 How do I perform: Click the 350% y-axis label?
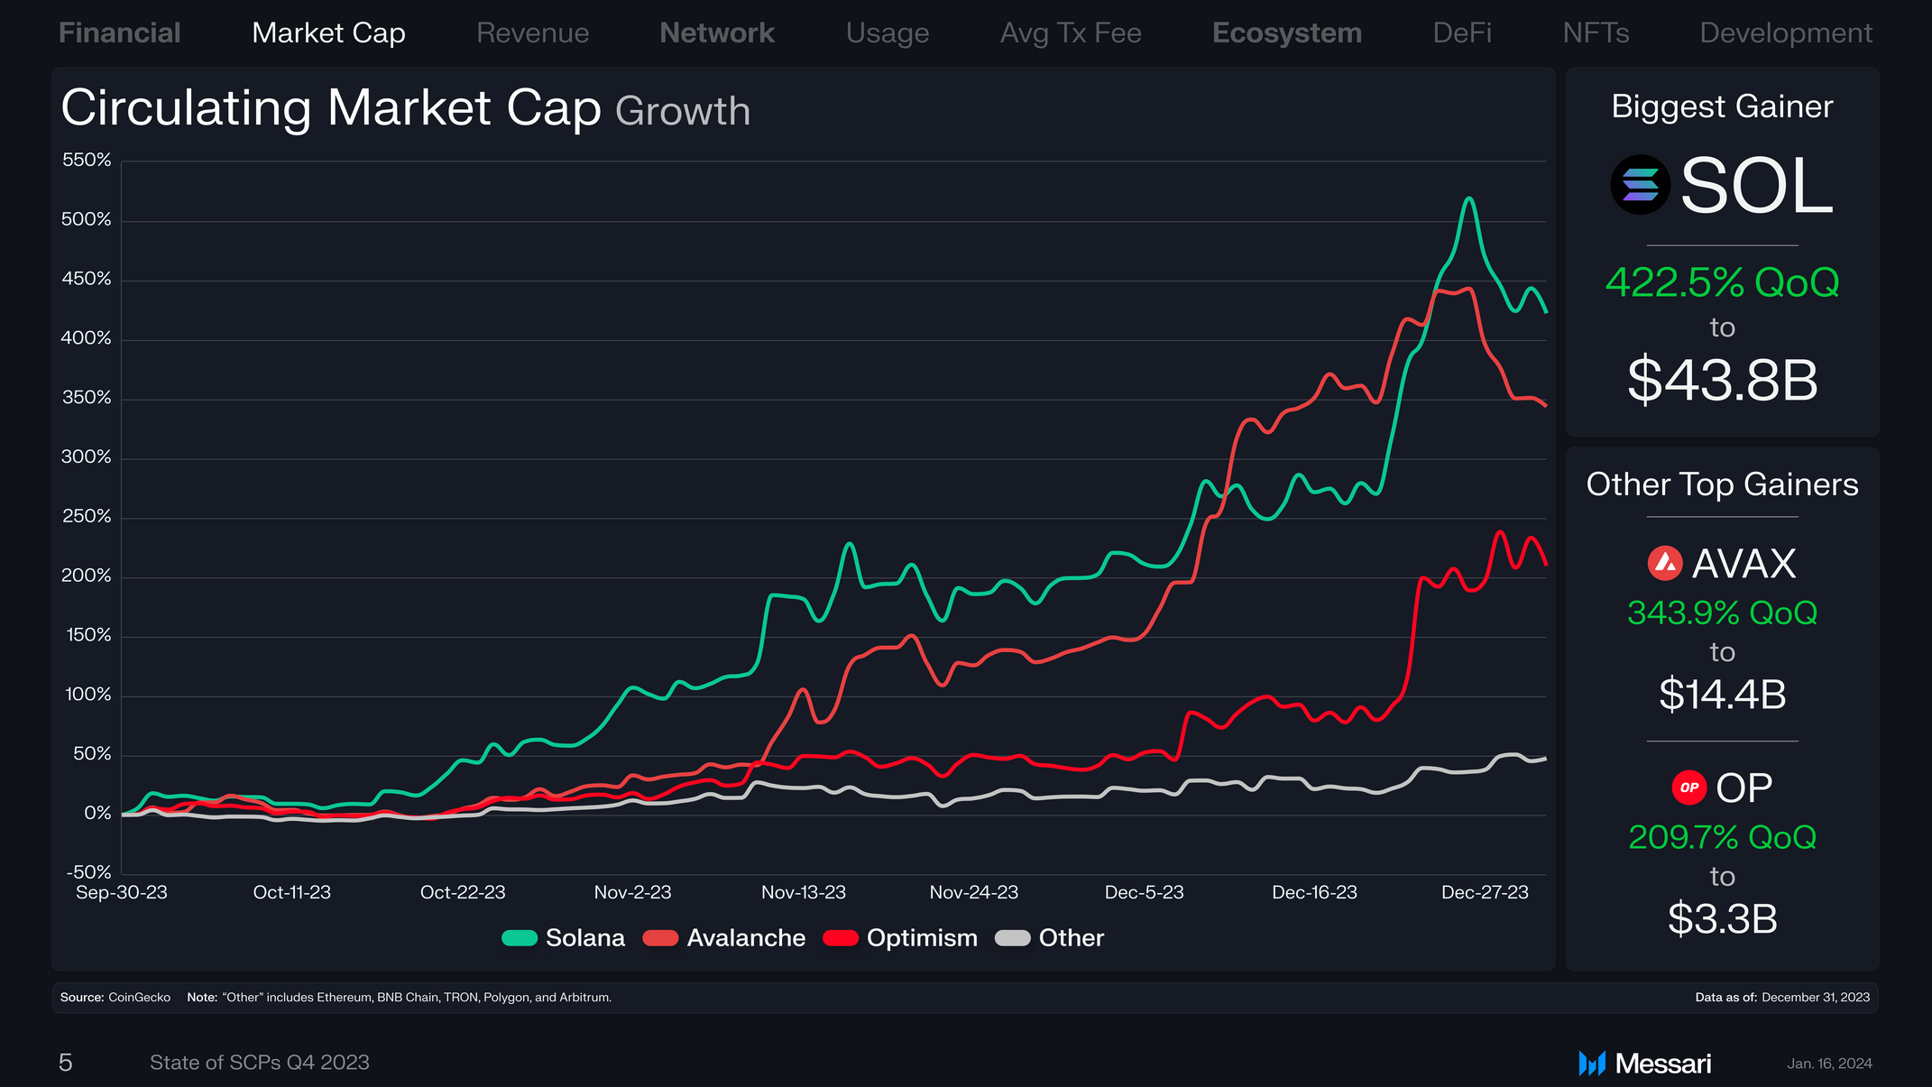click(87, 398)
